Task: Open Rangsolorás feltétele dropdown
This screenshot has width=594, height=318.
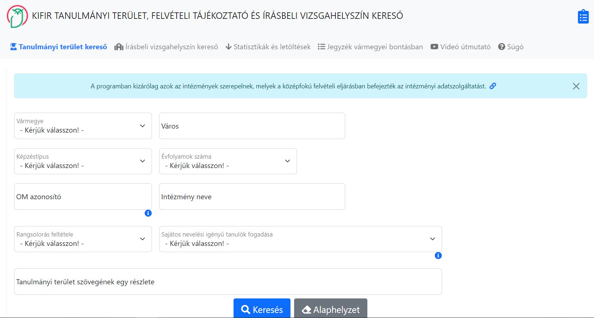Action: coord(83,239)
